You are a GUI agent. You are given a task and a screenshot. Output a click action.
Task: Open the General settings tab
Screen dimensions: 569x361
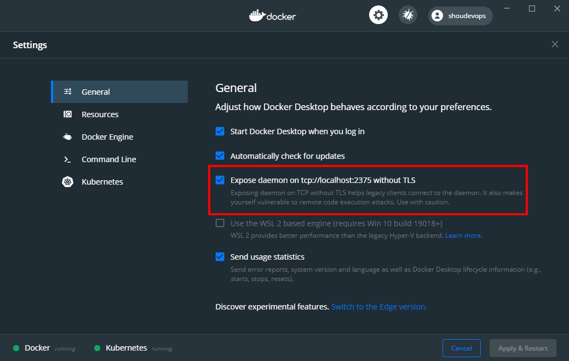point(120,92)
